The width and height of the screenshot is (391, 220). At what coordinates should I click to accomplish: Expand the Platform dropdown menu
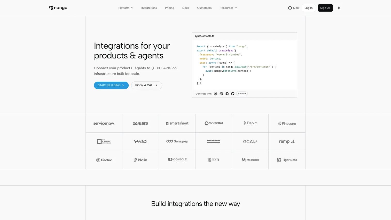click(126, 8)
